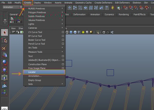
Task: Open the Animate menu
Action: point(68,3)
